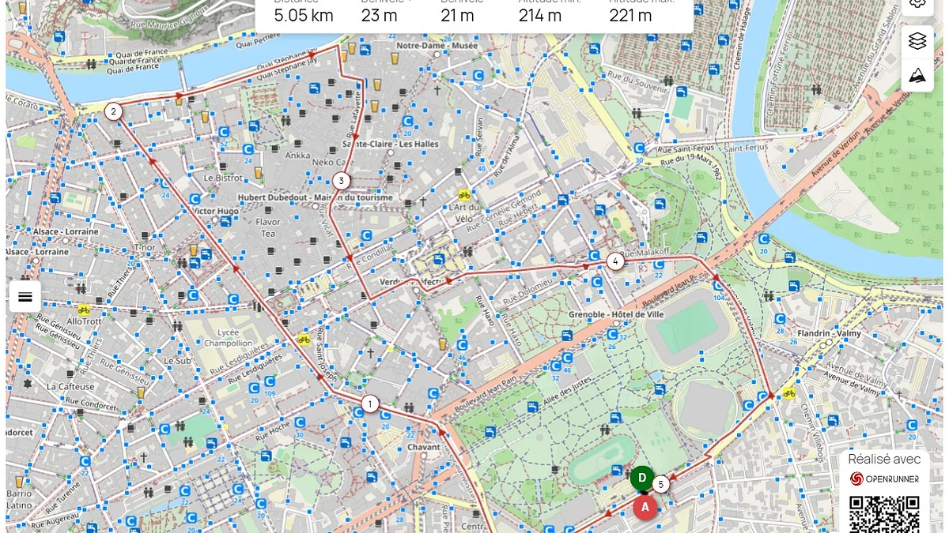Click the QR code under the Openrunner logo
Screen dimensions: 949x533
click(x=884, y=514)
